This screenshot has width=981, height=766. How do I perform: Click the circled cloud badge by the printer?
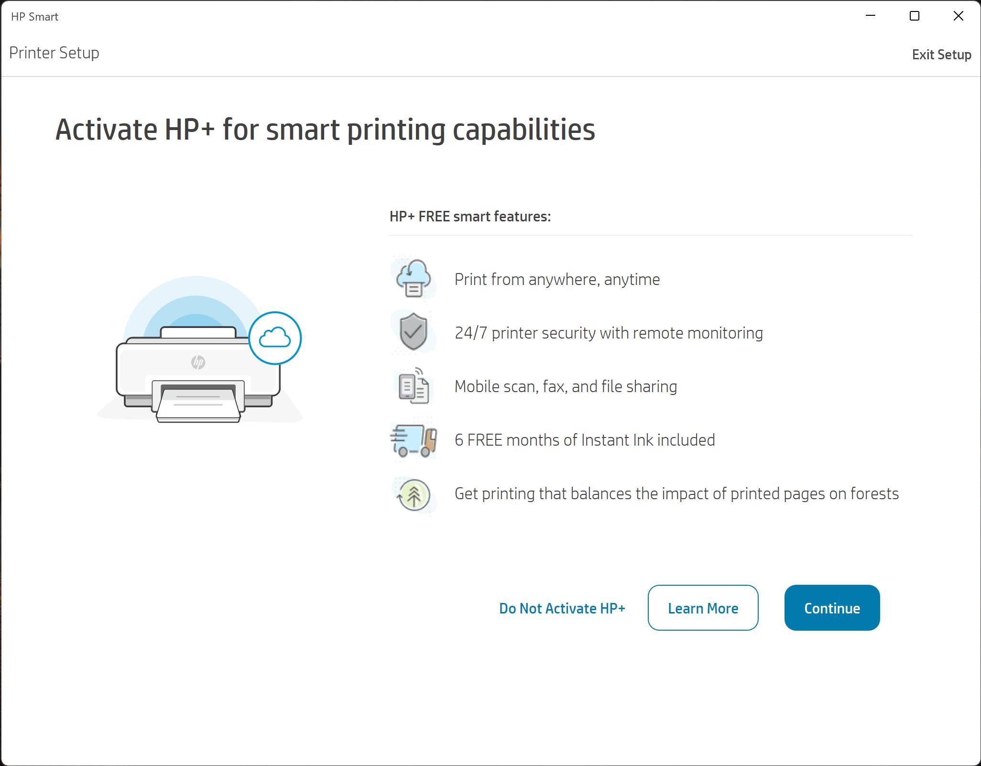pos(275,338)
